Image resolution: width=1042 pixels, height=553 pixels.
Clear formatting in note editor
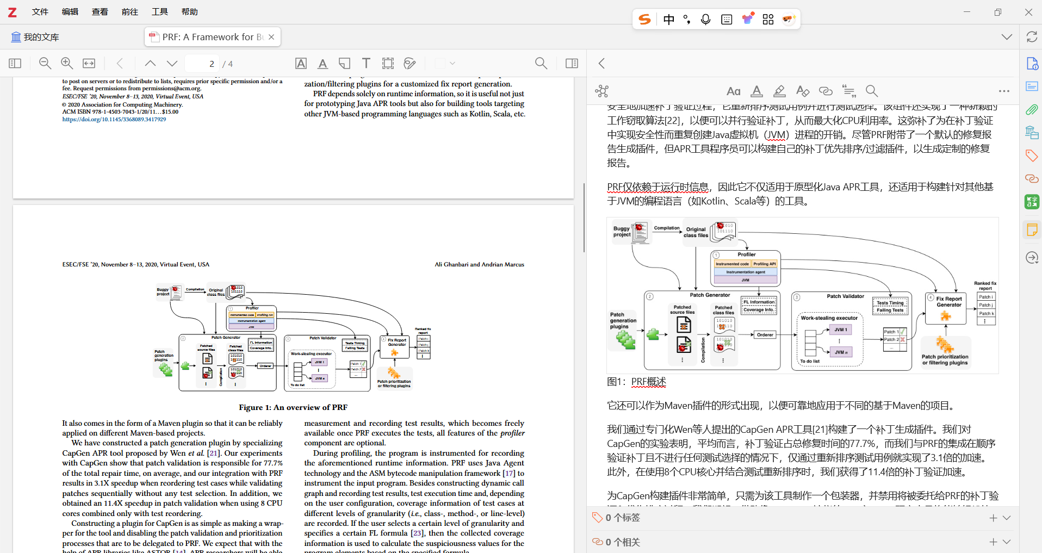803,91
